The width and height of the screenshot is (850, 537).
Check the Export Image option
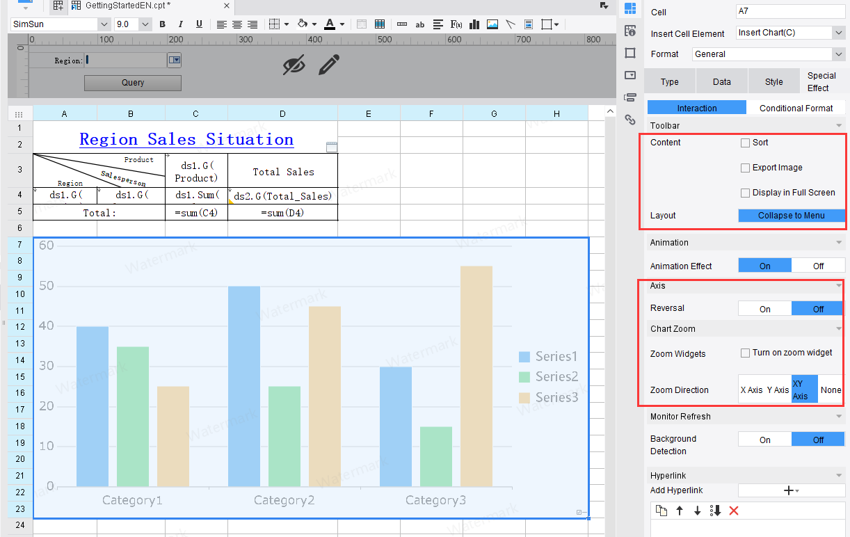746,168
